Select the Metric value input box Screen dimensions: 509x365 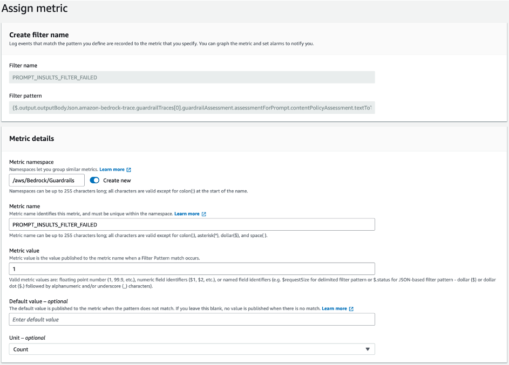[192, 268]
